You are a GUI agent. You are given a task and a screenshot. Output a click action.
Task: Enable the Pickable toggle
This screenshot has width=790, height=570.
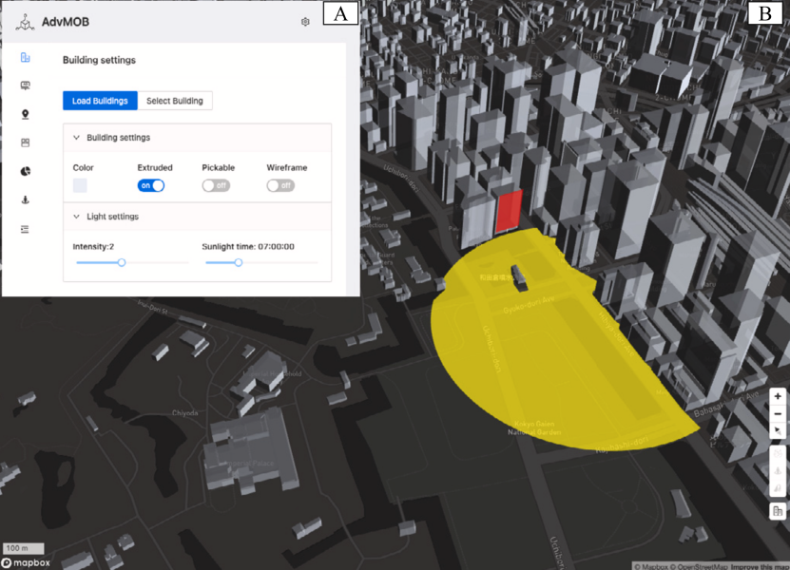(x=216, y=185)
